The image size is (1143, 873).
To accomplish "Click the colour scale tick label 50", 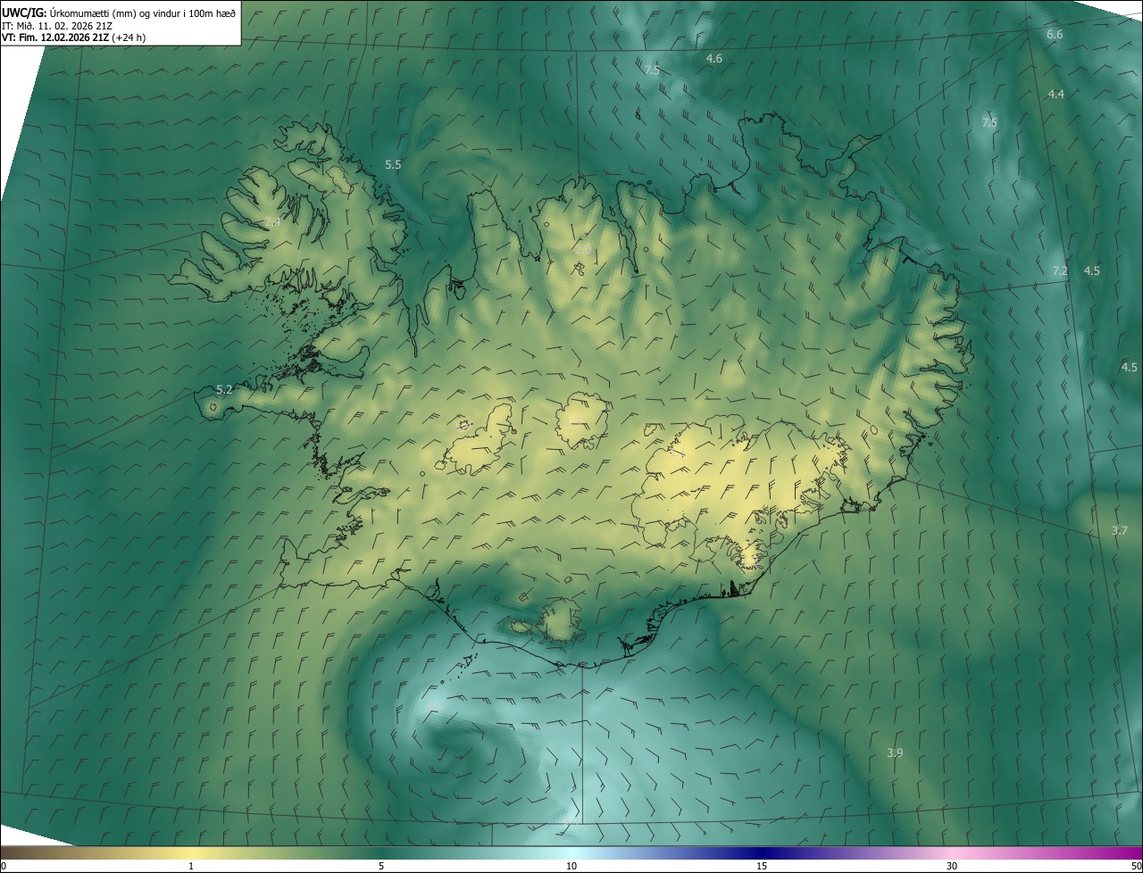I will point(1136,867).
